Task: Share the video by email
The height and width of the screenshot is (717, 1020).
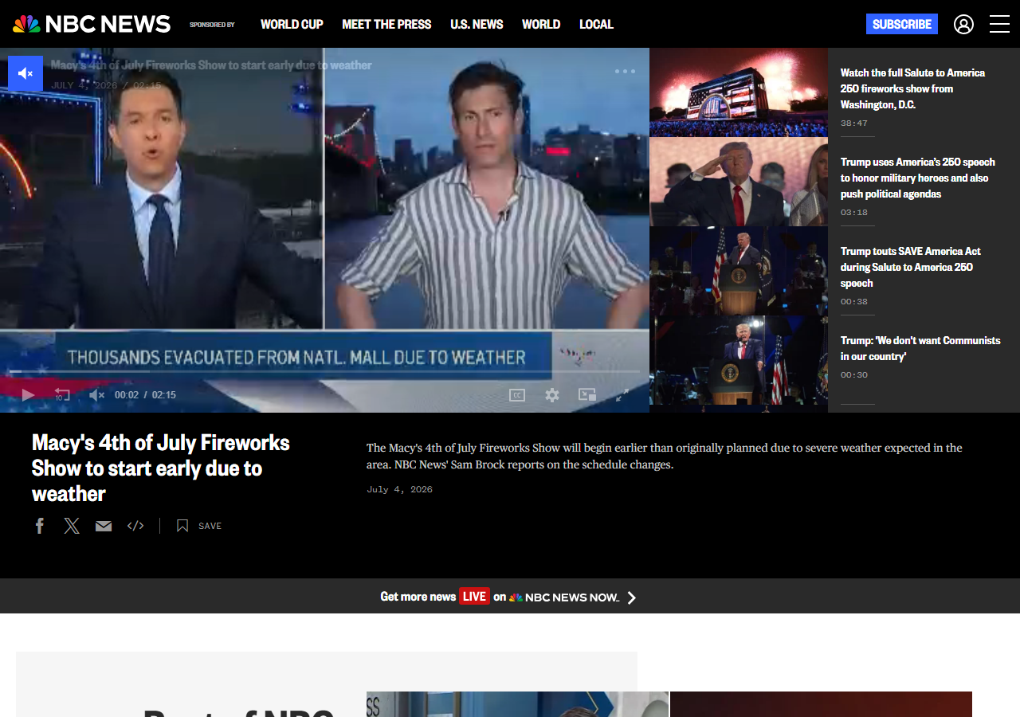Action: 104,526
